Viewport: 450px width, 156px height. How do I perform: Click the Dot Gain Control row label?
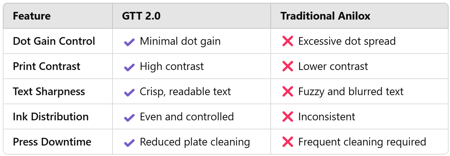point(54,41)
